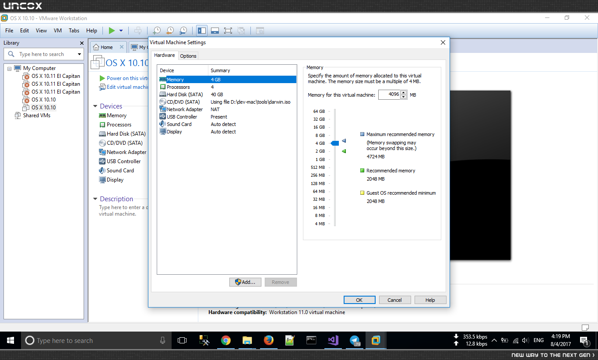598x360 pixels.
Task: Open the VM menu
Action: pyautogui.click(x=58, y=31)
